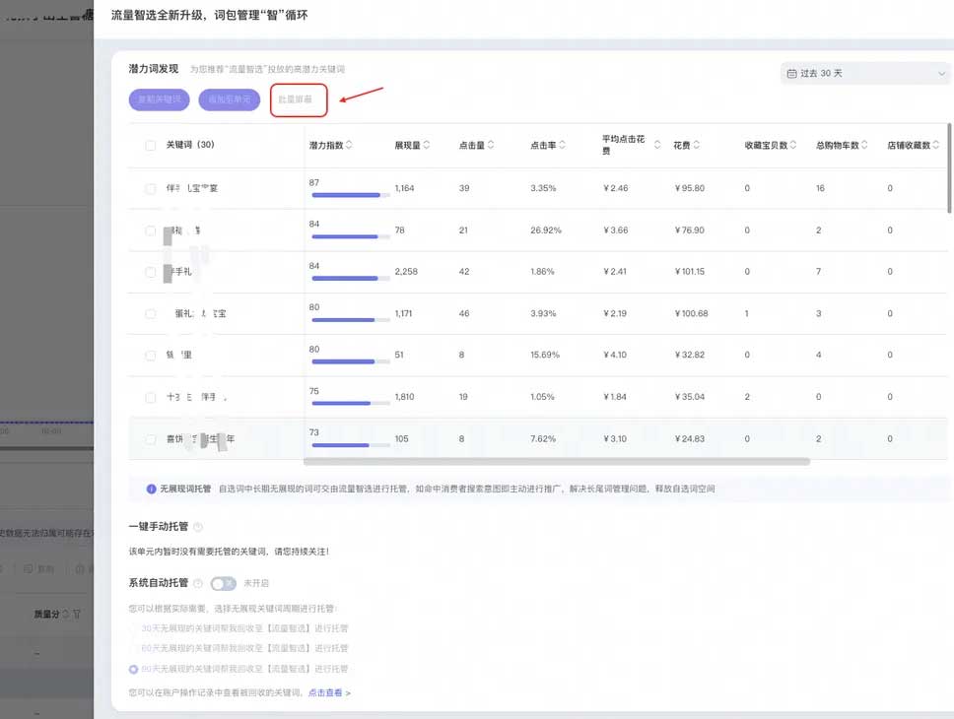Check the row with 1,171 impressions

click(x=150, y=314)
